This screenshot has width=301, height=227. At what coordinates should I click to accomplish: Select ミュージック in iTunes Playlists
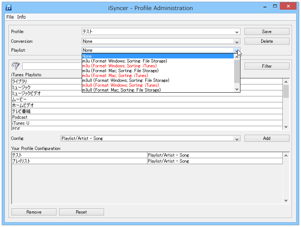(x=147, y=87)
